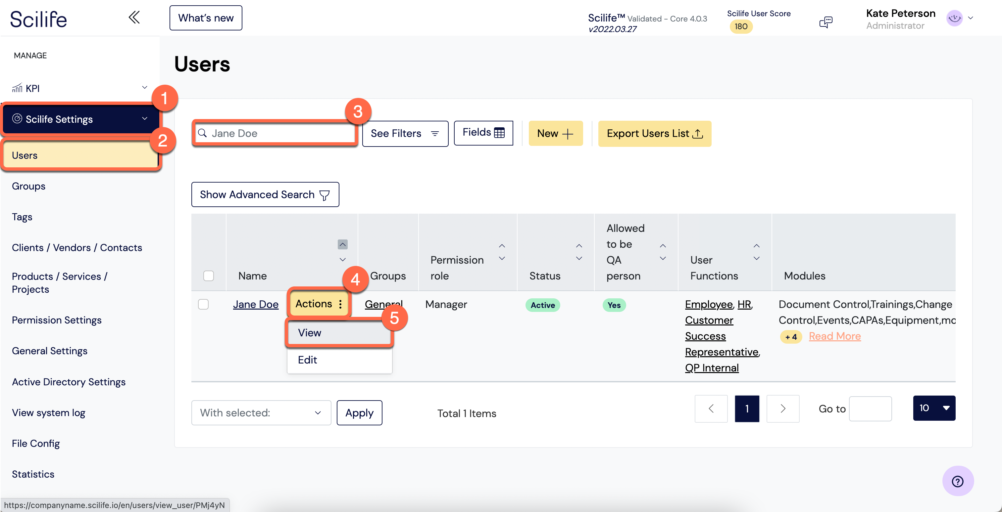Viewport: 1002px width, 512px height.
Task: Go to next page arrow
Action: tap(782, 408)
